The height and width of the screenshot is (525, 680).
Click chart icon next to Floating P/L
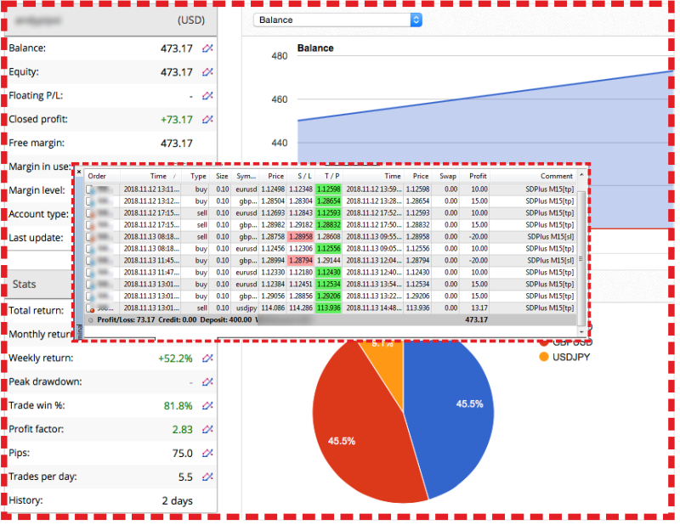207,96
